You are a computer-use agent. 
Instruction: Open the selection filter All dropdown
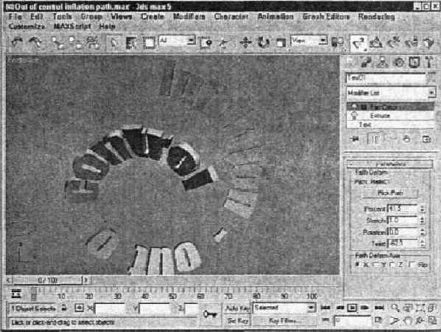[177, 40]
